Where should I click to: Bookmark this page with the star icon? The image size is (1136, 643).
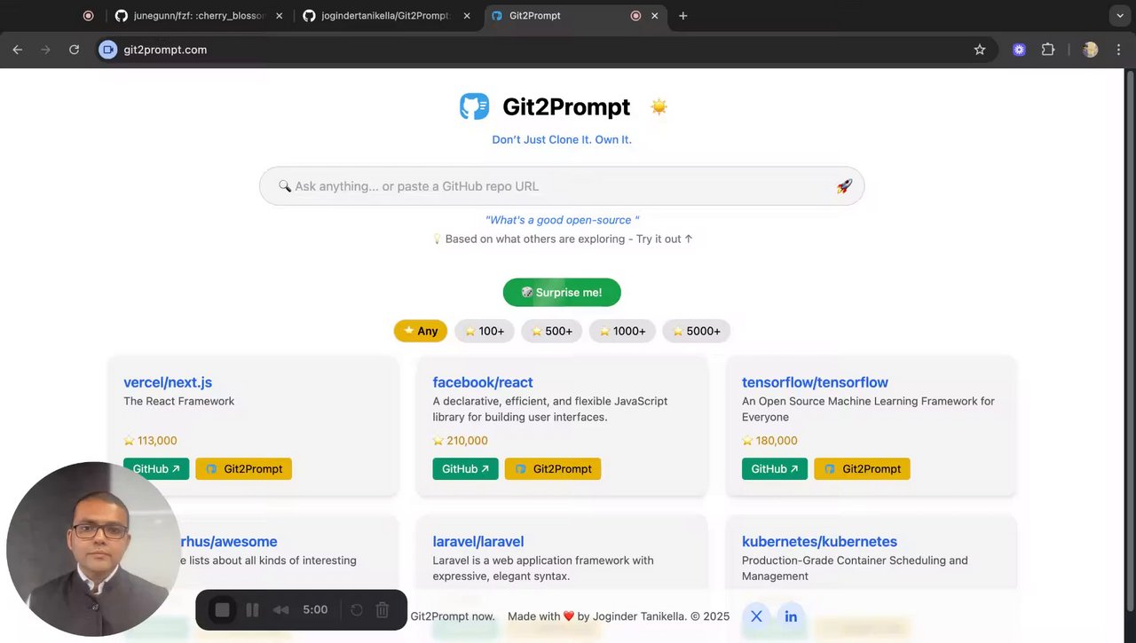pos(980,50)
